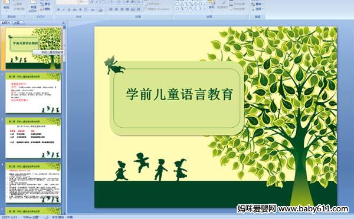This screenshot has height=219, width=354.
Task: Click the Font Color swatch icon
Action: 101,9
